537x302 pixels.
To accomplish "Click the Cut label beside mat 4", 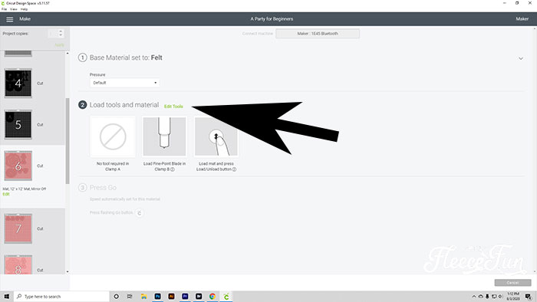I will pos(40,84).
